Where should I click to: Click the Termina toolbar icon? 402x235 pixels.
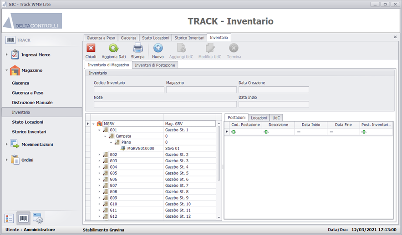[x=234, y=48]
